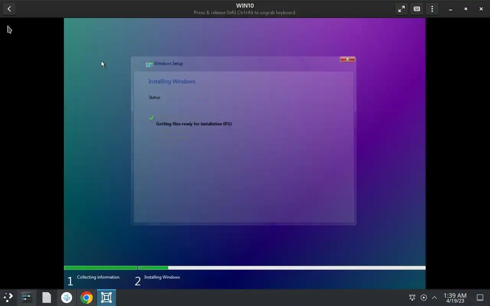Image resolution: width=490 pixels, height=306 pixels.
Task: Open the notifications bell in system tray
Action: (x=412, y=298)
